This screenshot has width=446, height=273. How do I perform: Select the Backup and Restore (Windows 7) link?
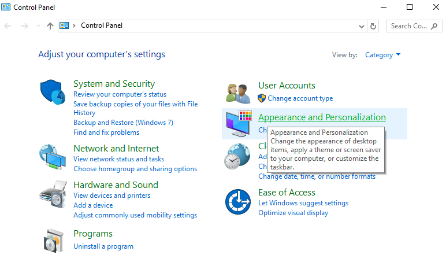tap(123, 123)
